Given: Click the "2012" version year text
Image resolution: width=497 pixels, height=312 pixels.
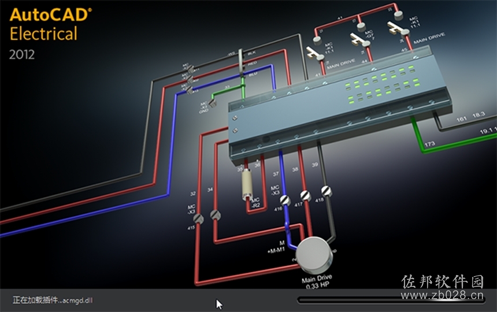Looking at the screenshot, I should [x=21, y=55].
